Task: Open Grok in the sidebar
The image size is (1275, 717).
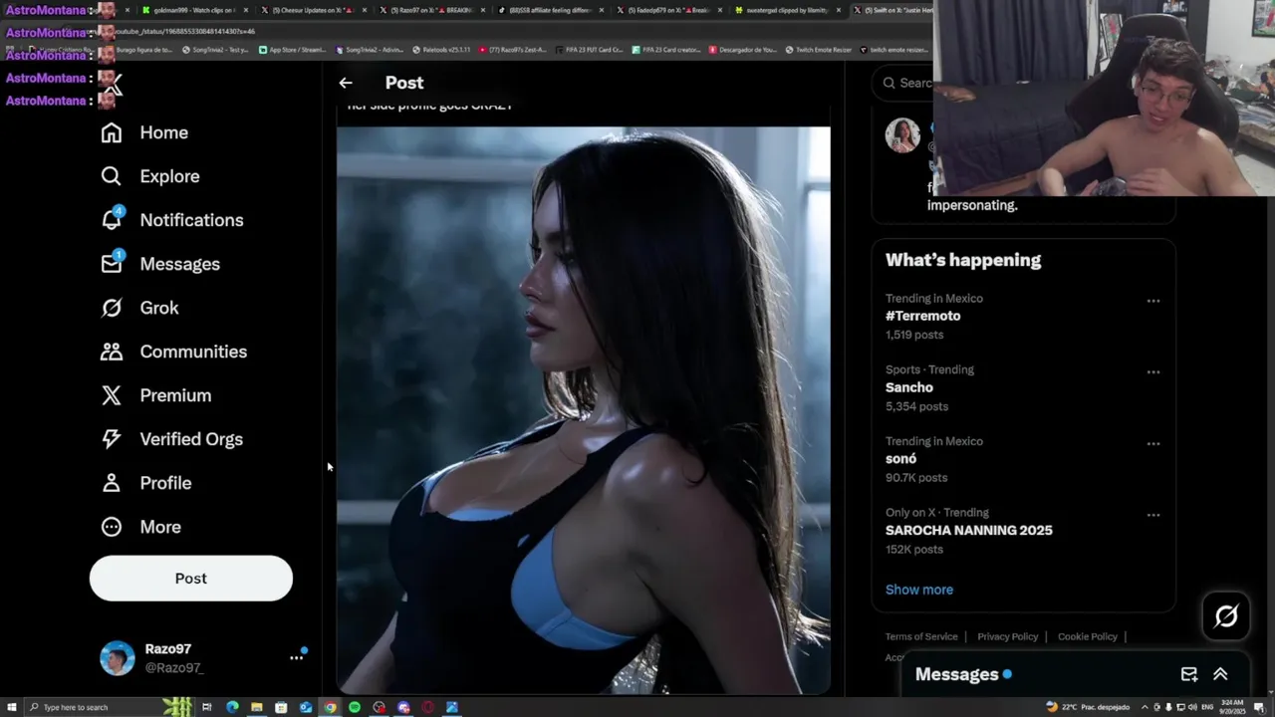Action: coord(139,308)
